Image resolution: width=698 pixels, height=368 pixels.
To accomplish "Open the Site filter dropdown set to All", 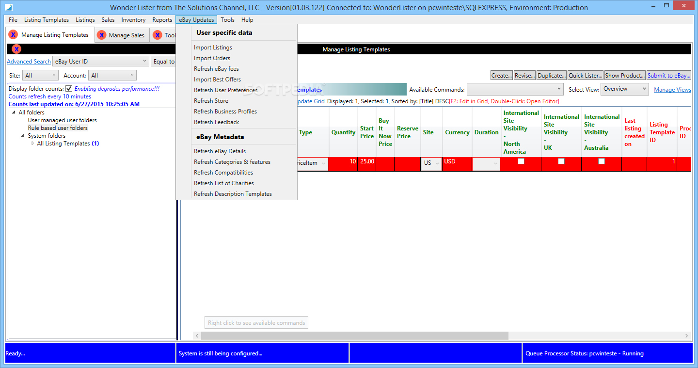I will (40, 76).
